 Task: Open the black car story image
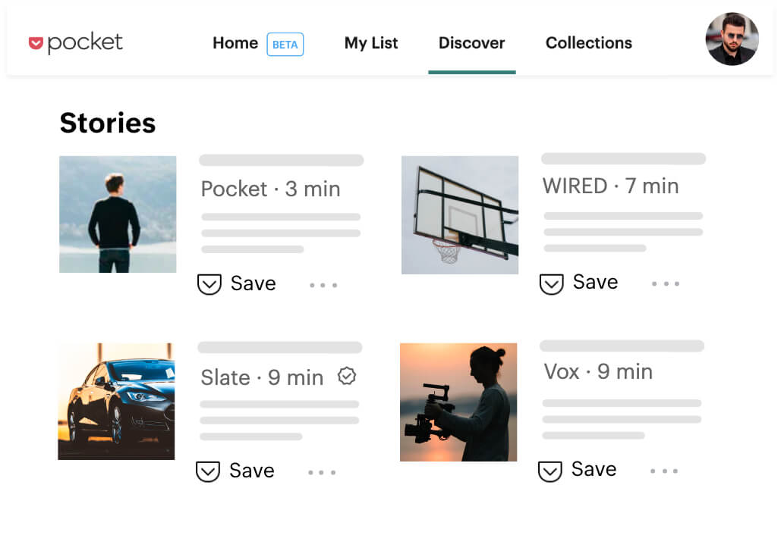(116, 402)
